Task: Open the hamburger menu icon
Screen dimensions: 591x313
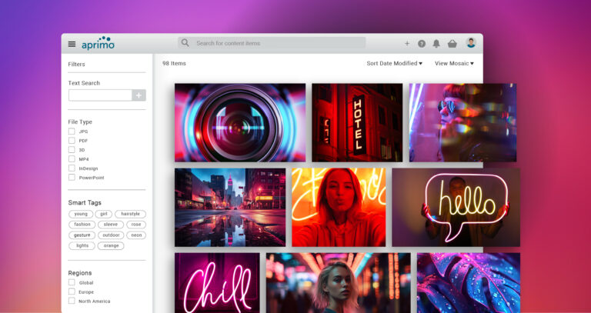Action: (72, 44)
